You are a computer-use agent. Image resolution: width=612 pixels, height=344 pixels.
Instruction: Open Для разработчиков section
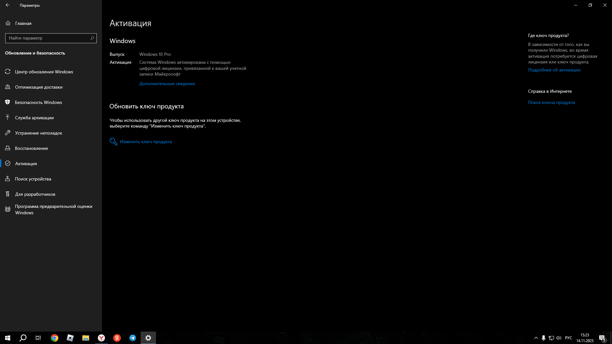pyautogui.click(x=51, y=194)
